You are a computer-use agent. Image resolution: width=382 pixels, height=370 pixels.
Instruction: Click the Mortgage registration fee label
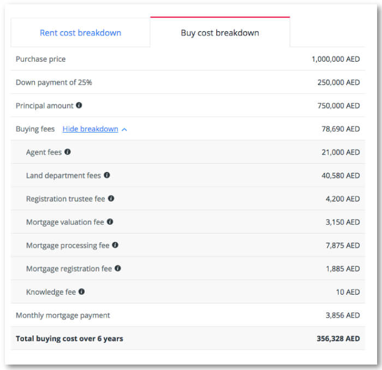[69, 268]
